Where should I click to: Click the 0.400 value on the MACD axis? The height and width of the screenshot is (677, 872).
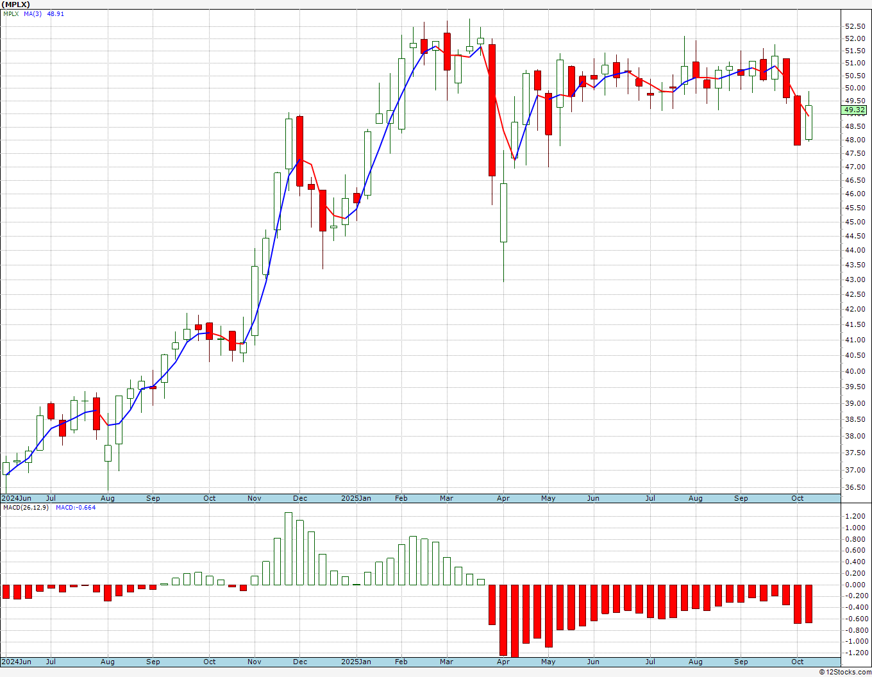click(855, 562)
